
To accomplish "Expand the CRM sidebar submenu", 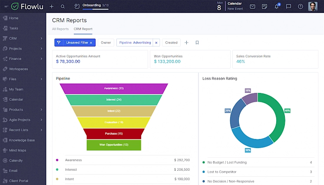I will (x=41, y=38).
